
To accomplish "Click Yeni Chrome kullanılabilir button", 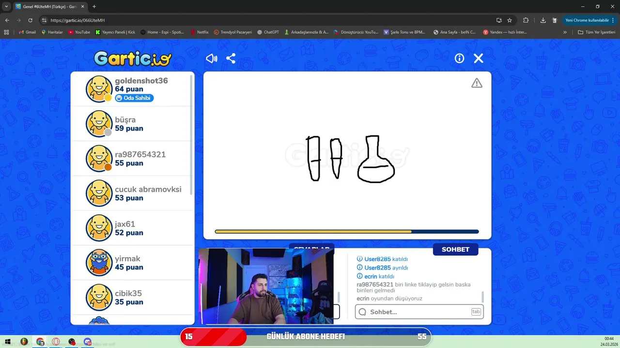I will point(589,20).
